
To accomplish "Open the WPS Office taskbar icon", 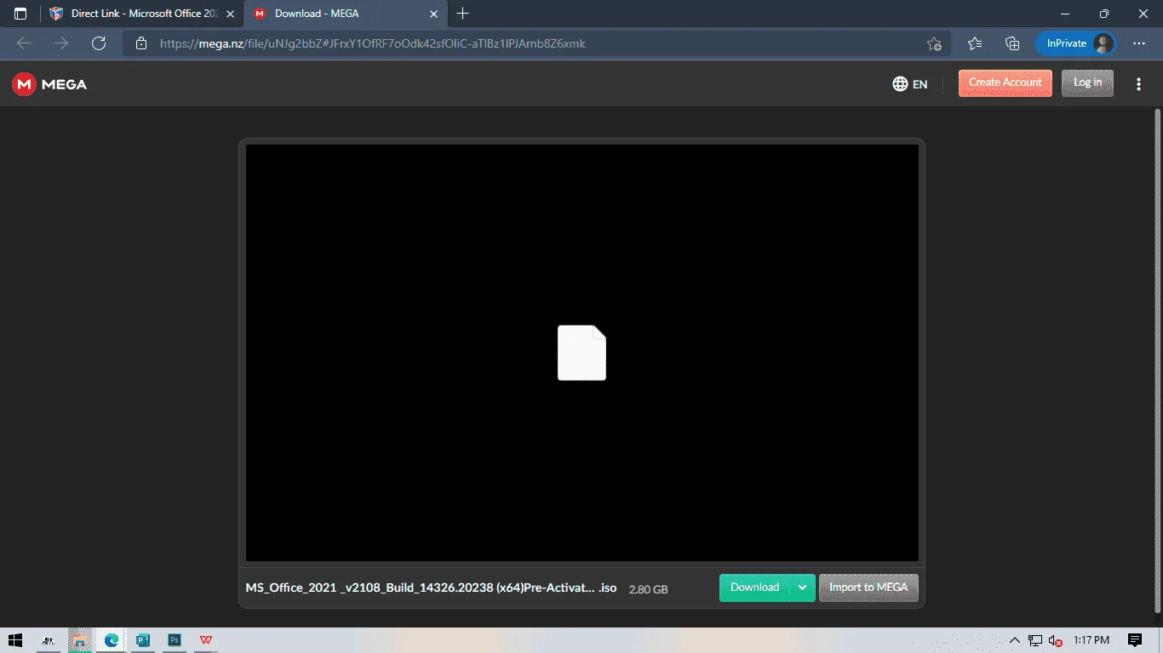I will tap(206, 640).
